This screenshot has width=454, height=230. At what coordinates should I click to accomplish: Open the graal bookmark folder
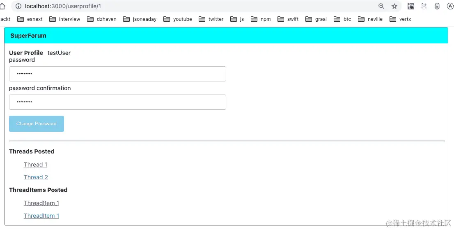(x=316, y=19)
